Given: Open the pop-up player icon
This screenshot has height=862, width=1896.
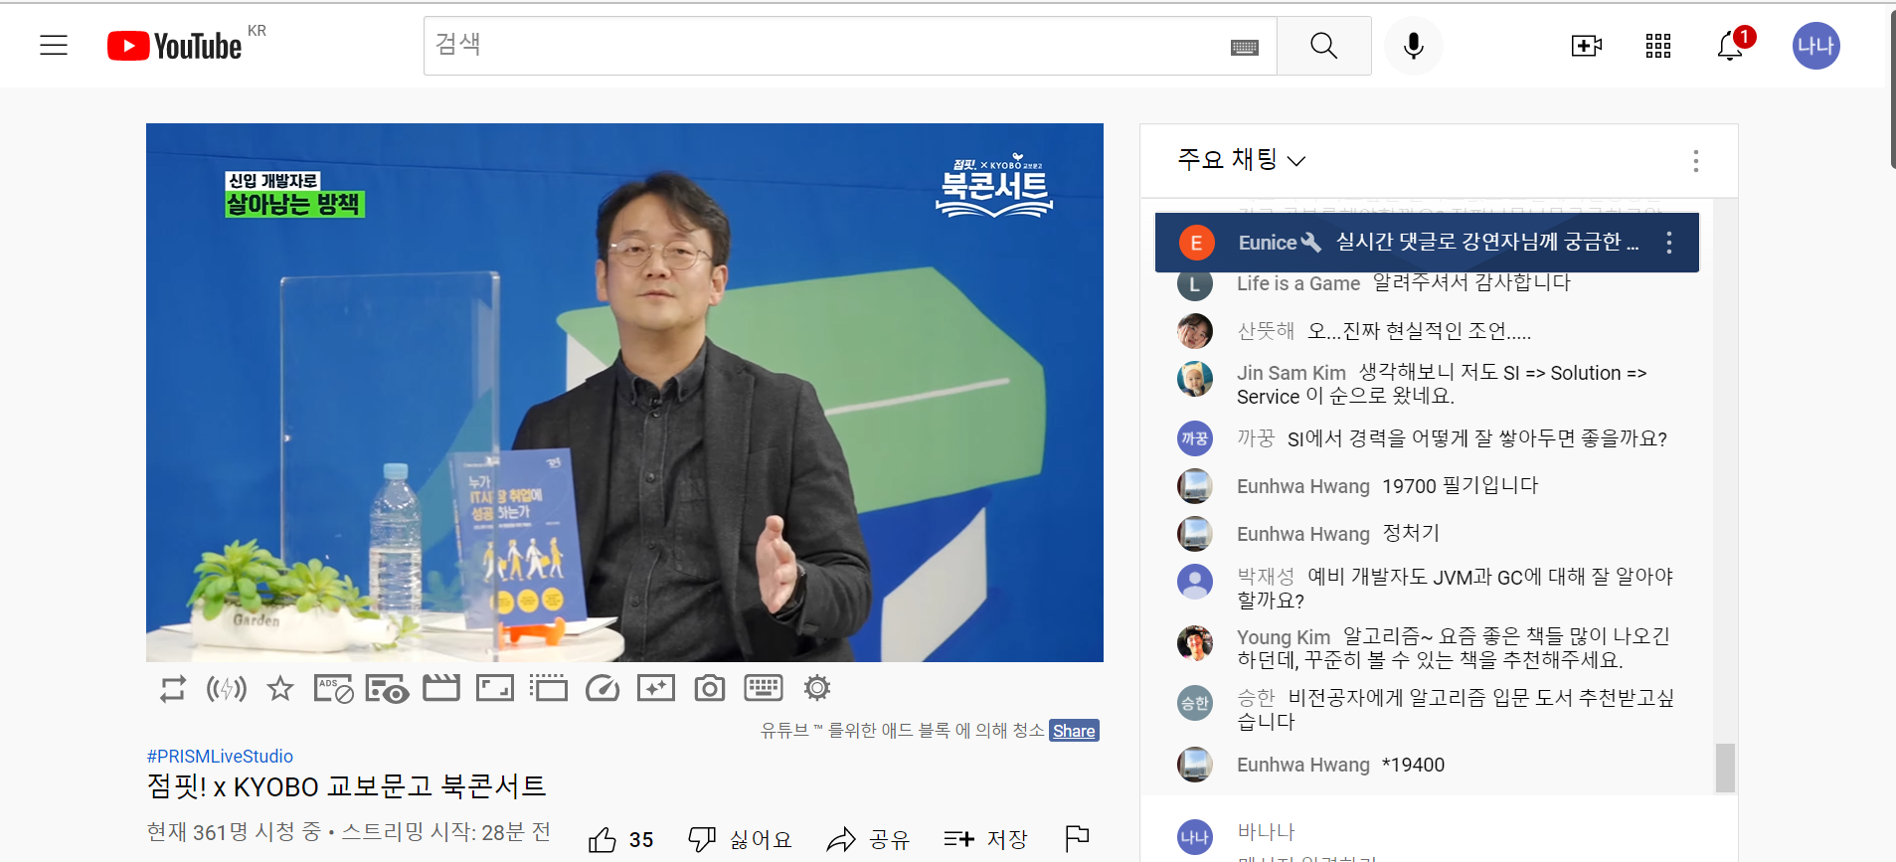Looking at the screenshot, I should (549, 688).
